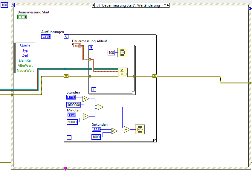Select the right shift register of outer loop
The width and height of the screenshot is (252, 171).
coord(155,76)
